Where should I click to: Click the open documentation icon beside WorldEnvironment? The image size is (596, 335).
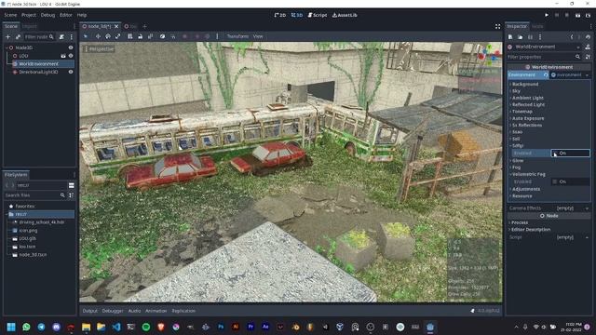point(588,47)
